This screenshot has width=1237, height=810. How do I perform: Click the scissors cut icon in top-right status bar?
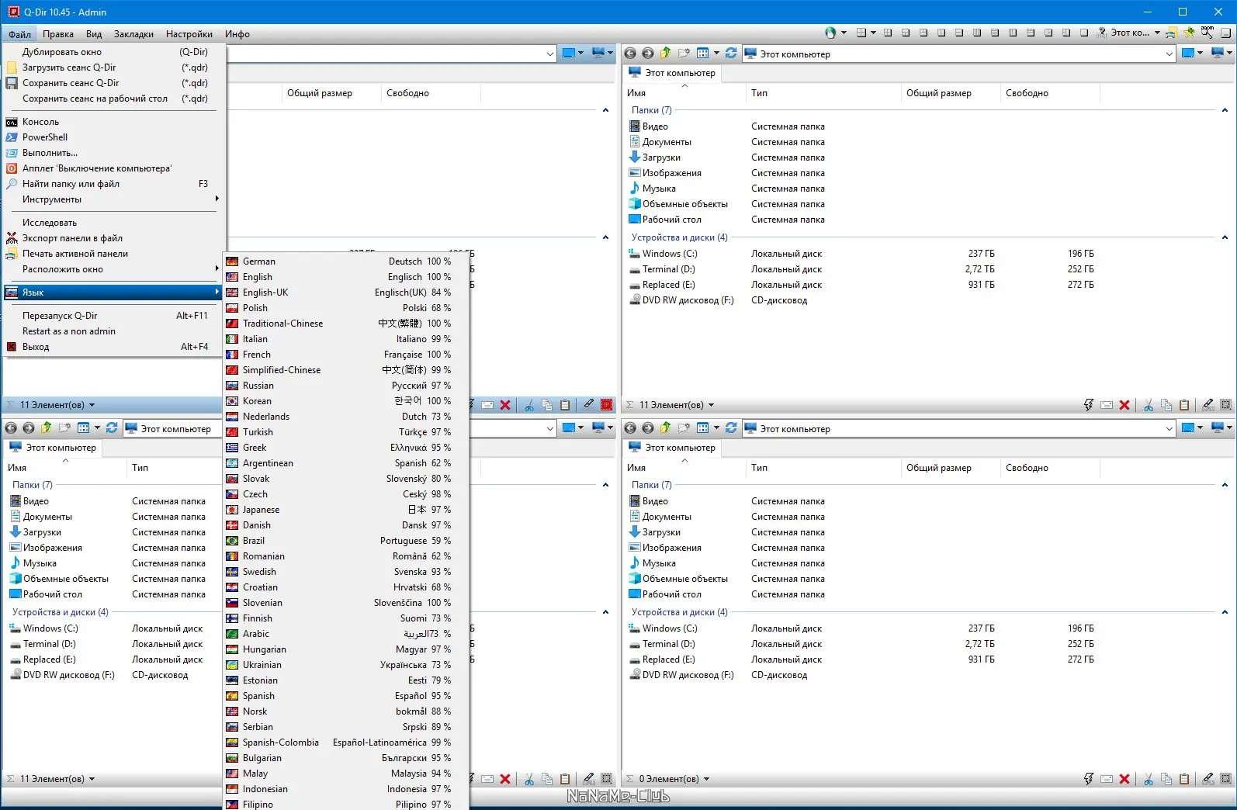point(1149,405)
